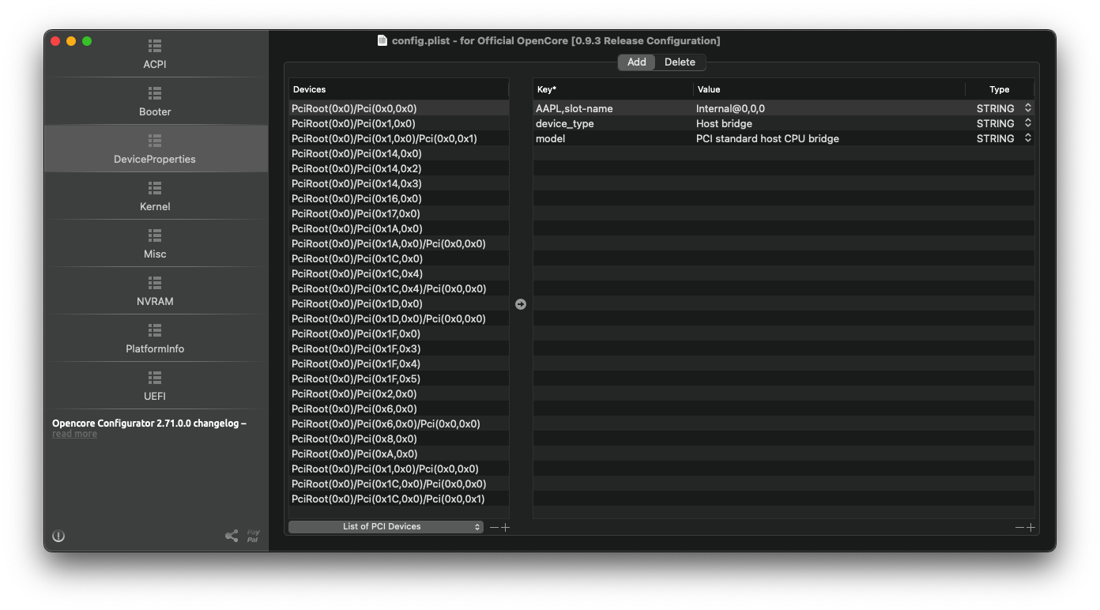Select device PciRoot(0x0)/Pci(0x1,0x0)/Pci(0x0,0x1)
Screen dimensions: 1100x610
(399, 138)
